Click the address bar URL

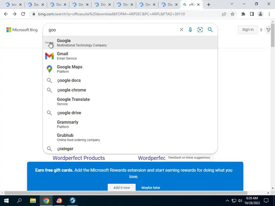pos(111,14)
